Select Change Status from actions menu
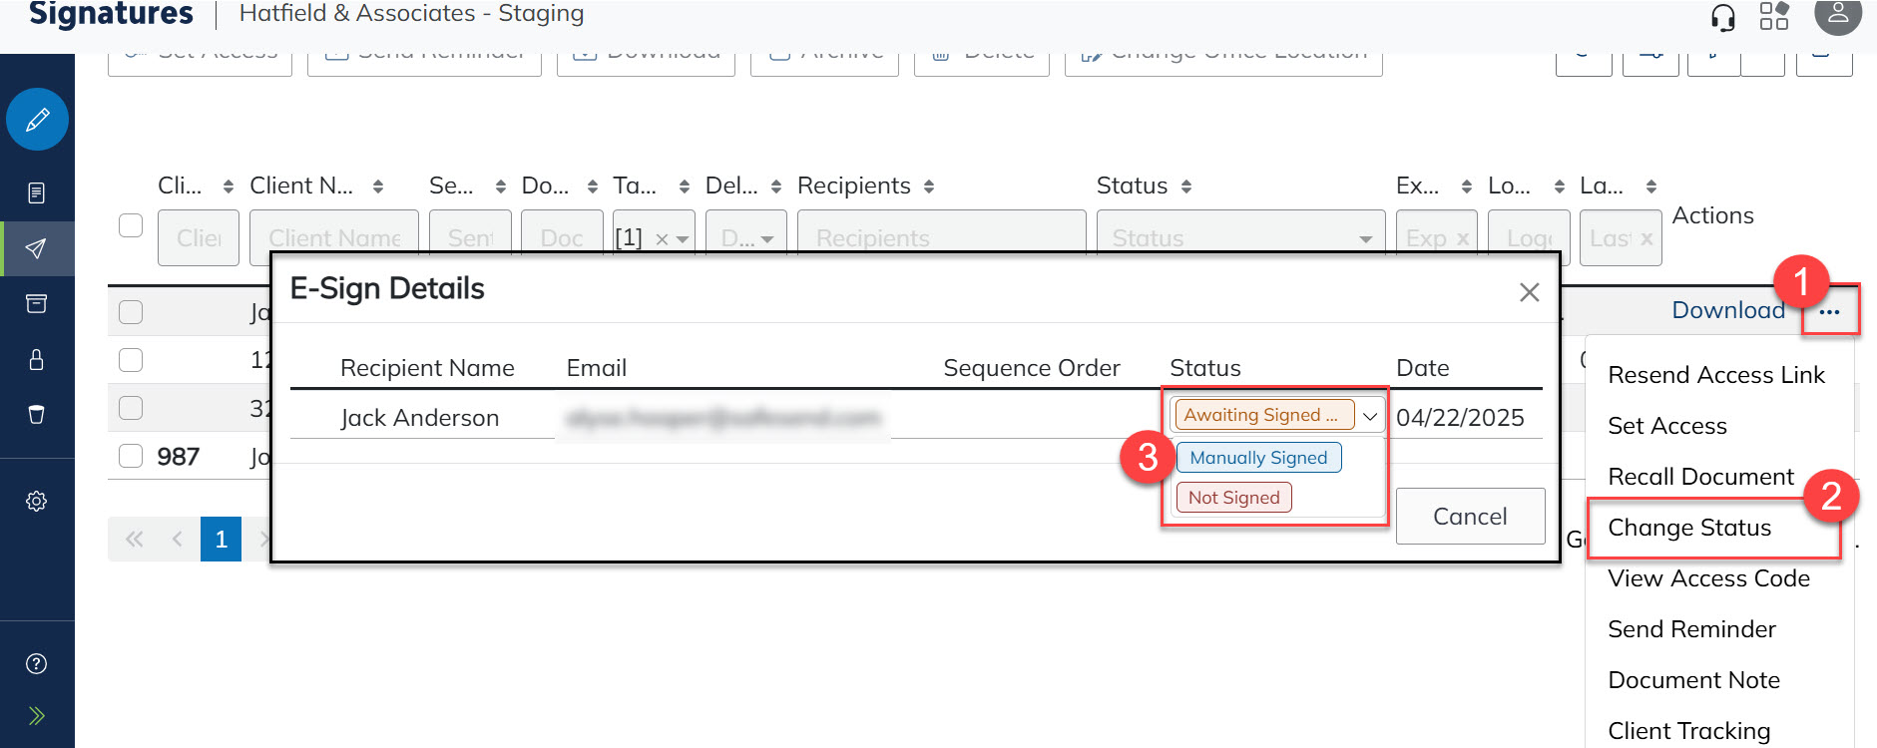This screenshot has width=1877, height=748. [1689, 528]
